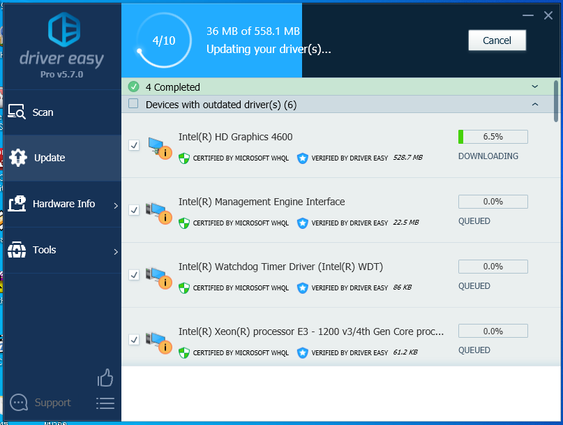
Task: Click the Scan monitor icon in sidebar
Action: 17,112
